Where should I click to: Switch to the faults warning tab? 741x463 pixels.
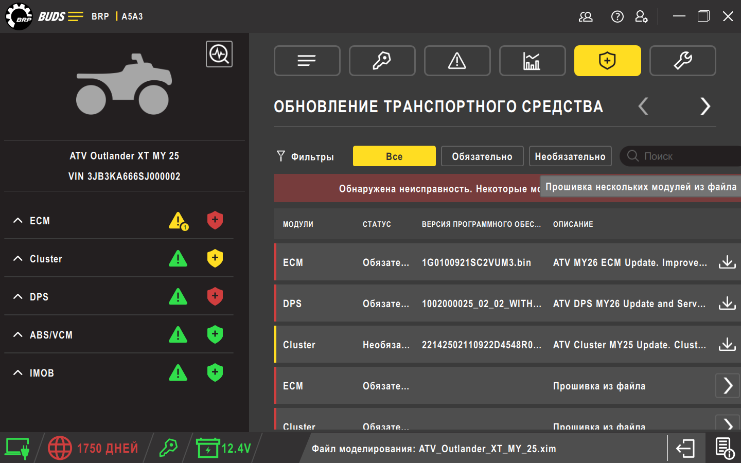click(457, 61)
